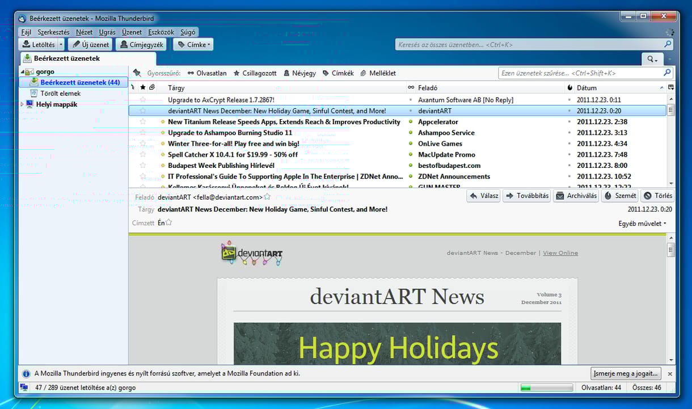Toggle the read dot for OnLive Games
The image size is (692, 409).
pos(411,144)
